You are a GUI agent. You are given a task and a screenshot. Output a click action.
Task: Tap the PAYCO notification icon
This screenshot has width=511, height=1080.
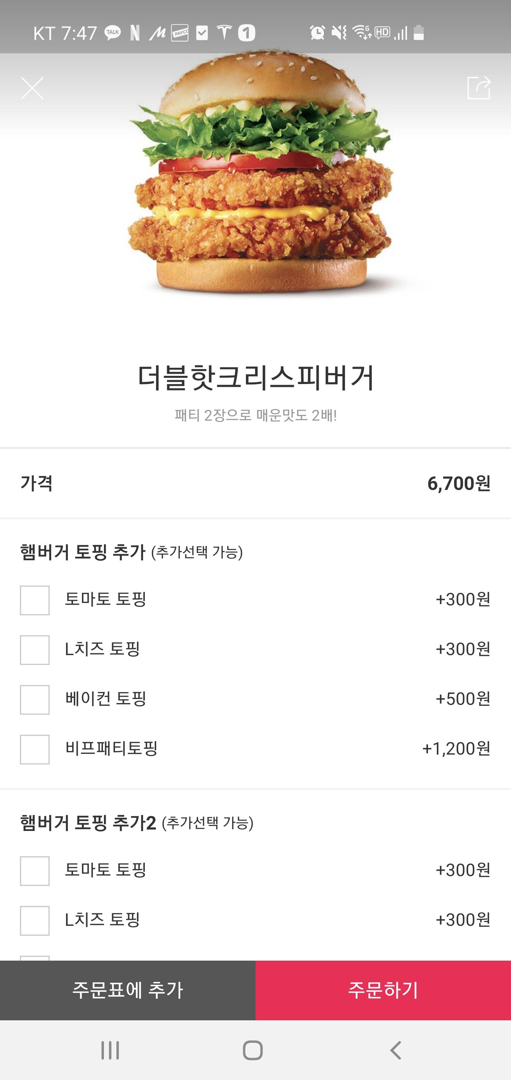pyautogui.click(x=180, y=33)
